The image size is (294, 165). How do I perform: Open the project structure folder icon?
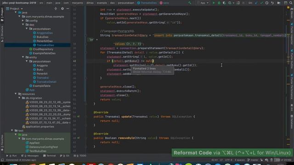point(279,3)
